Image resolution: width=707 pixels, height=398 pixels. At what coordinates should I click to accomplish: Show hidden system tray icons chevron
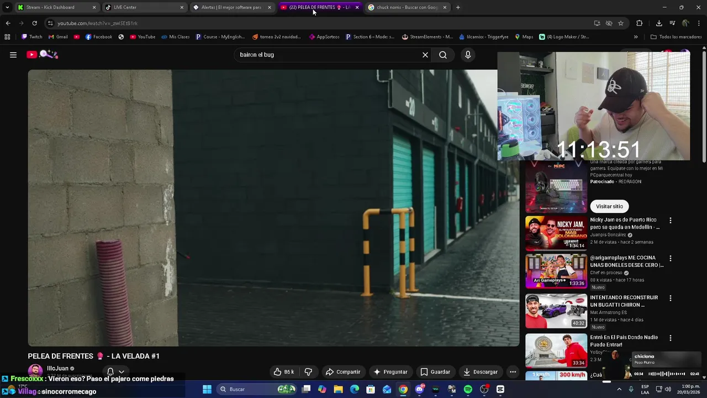[619, 389]
